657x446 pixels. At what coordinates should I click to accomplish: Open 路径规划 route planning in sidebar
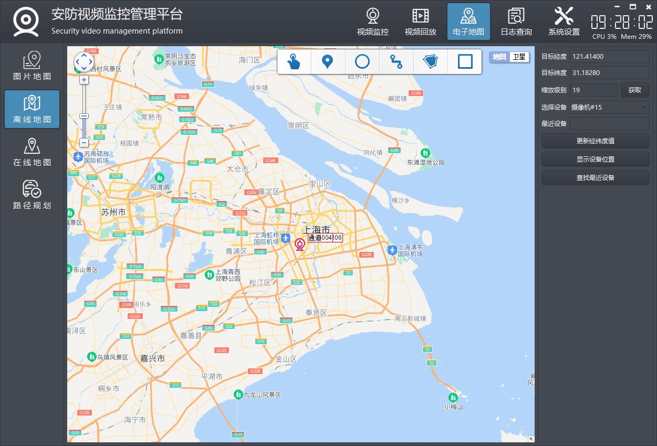click(x=32, y=195)
